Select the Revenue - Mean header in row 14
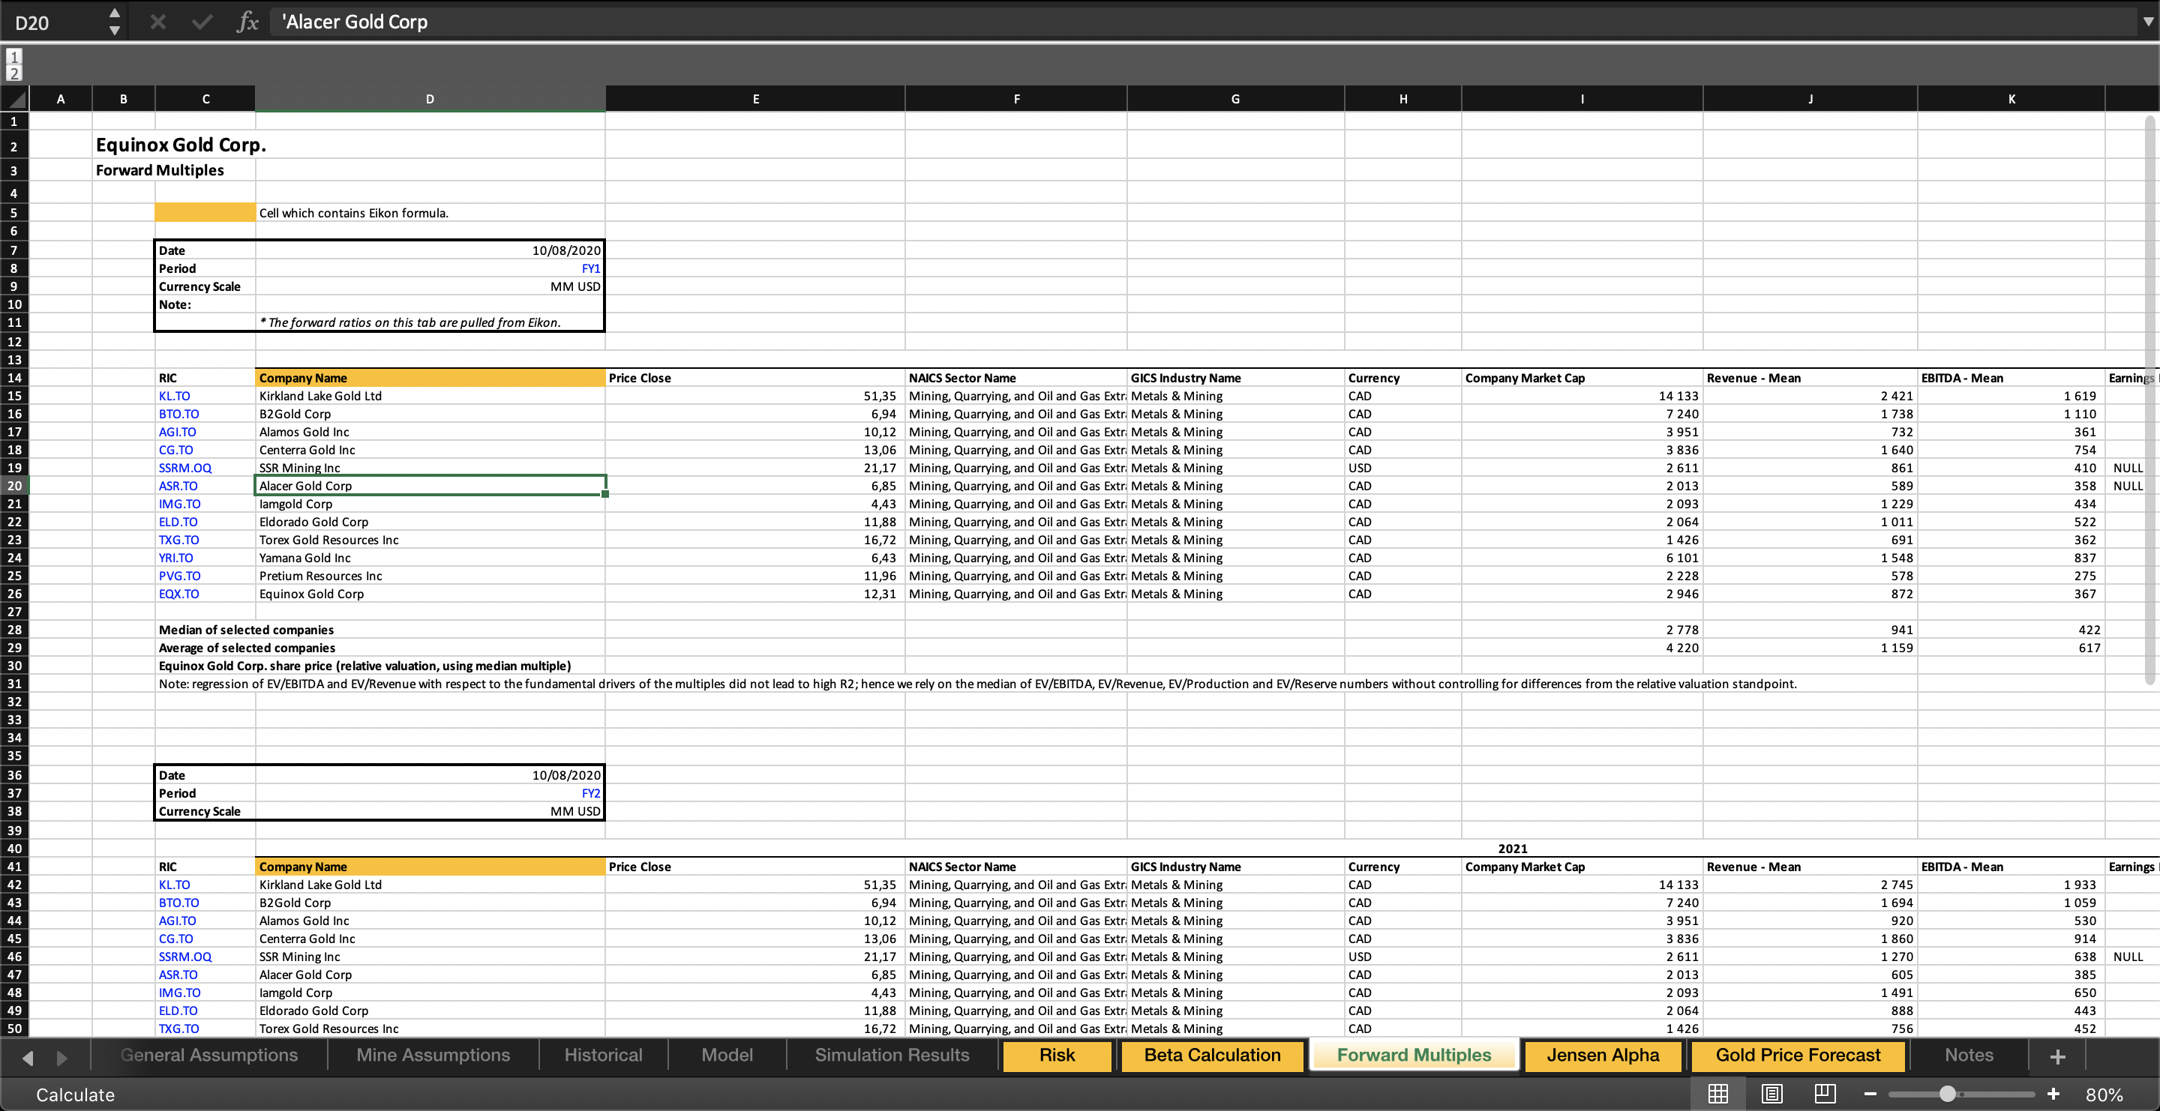This screenshot has width=2160, height=1111. point(1810,378)
